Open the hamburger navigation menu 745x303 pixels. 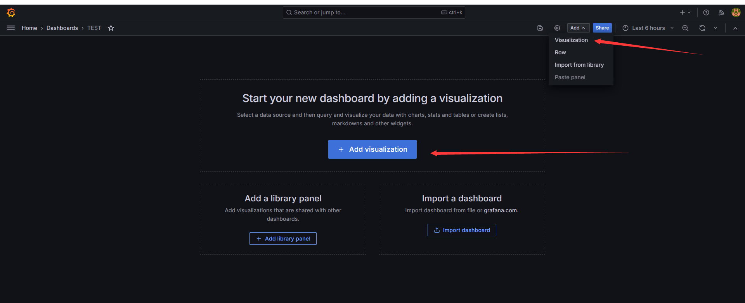click(x=11, y=28)
